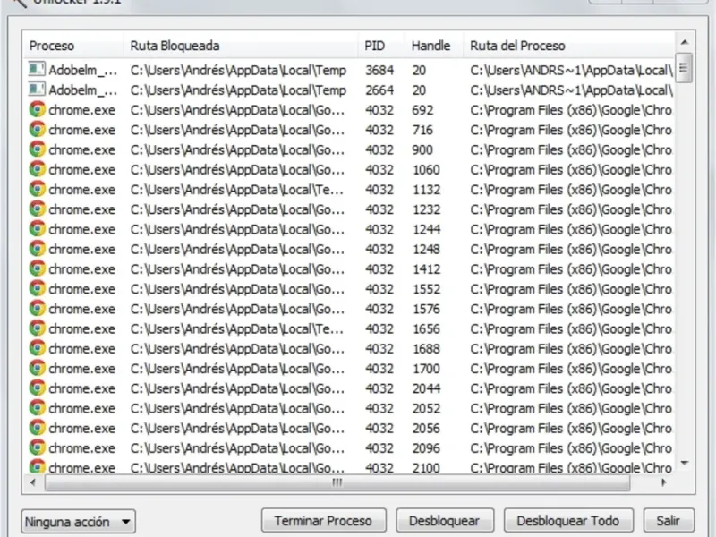This screenshot has width=716, height=537.
Task: Click handle value 716
Action: tap(422, 130)
